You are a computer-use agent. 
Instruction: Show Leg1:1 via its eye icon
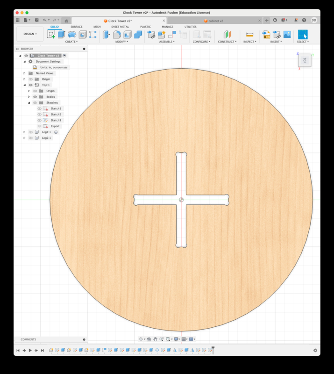coord(30,132)
